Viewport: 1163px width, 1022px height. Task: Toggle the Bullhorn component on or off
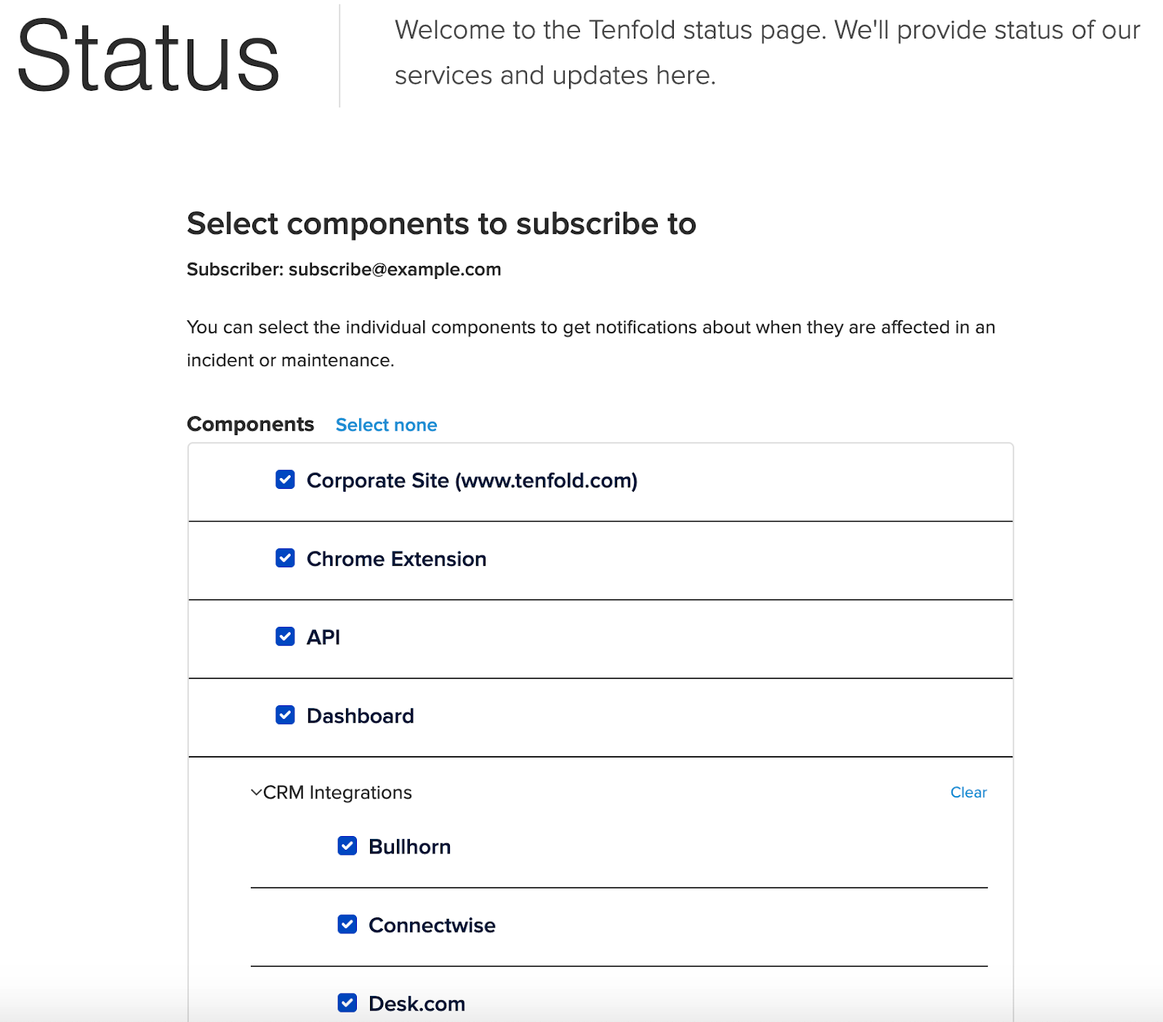(x=410, y=846)
